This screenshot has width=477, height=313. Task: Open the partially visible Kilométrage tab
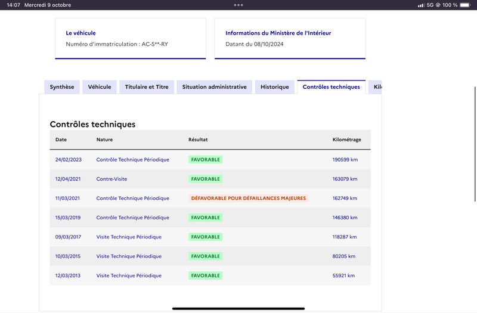(375, 87)
